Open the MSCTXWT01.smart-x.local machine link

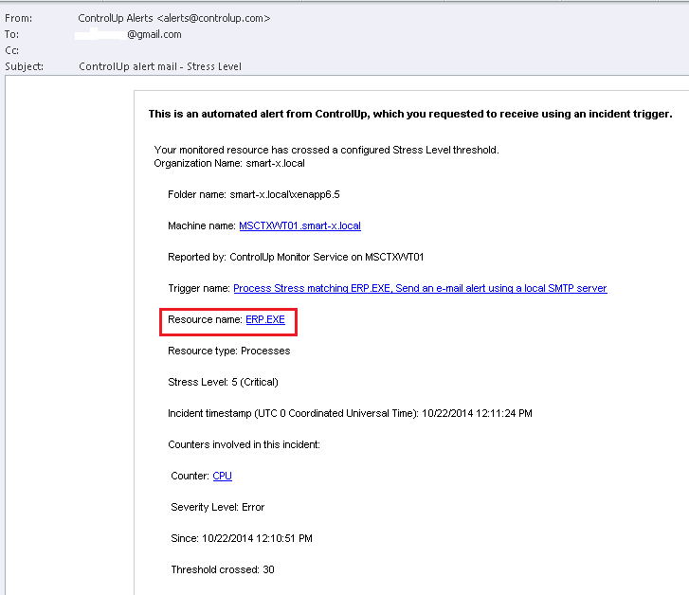pyautogui.click(x=299, y=225)
